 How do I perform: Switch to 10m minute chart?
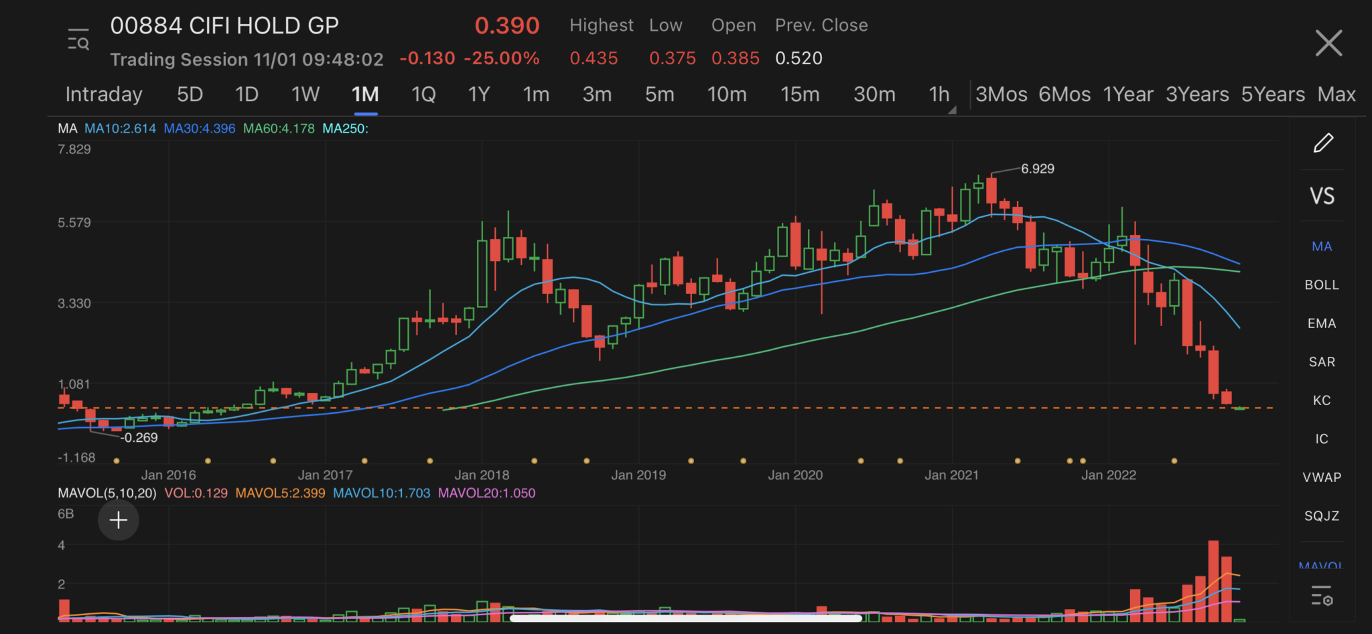tap(727, 94)
